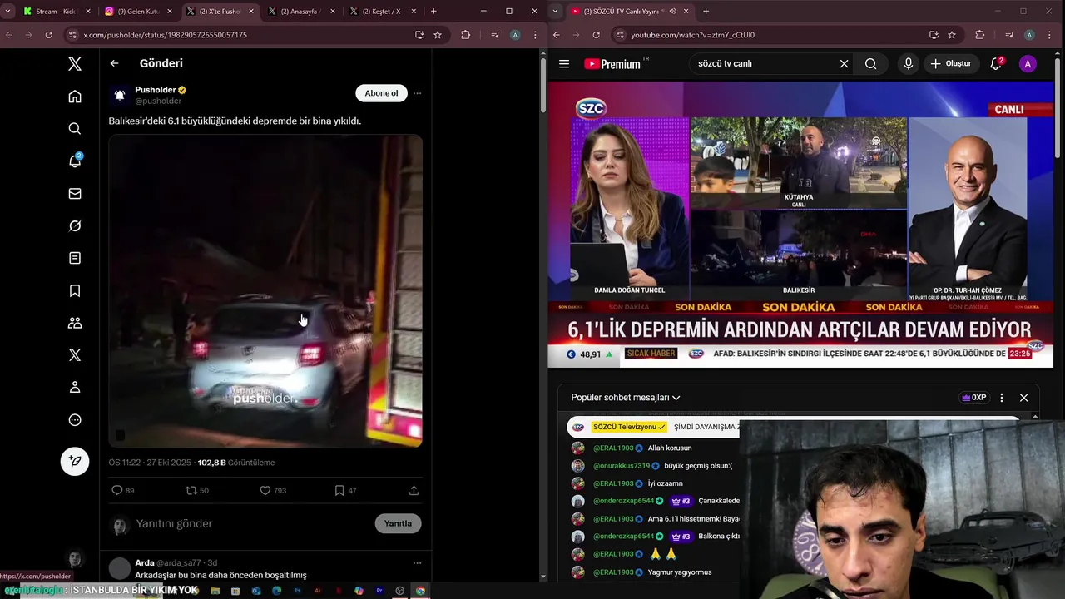Switch to Gelen Kutusu Instagram tab
The image size is (1065, 599).
point(138,12)
